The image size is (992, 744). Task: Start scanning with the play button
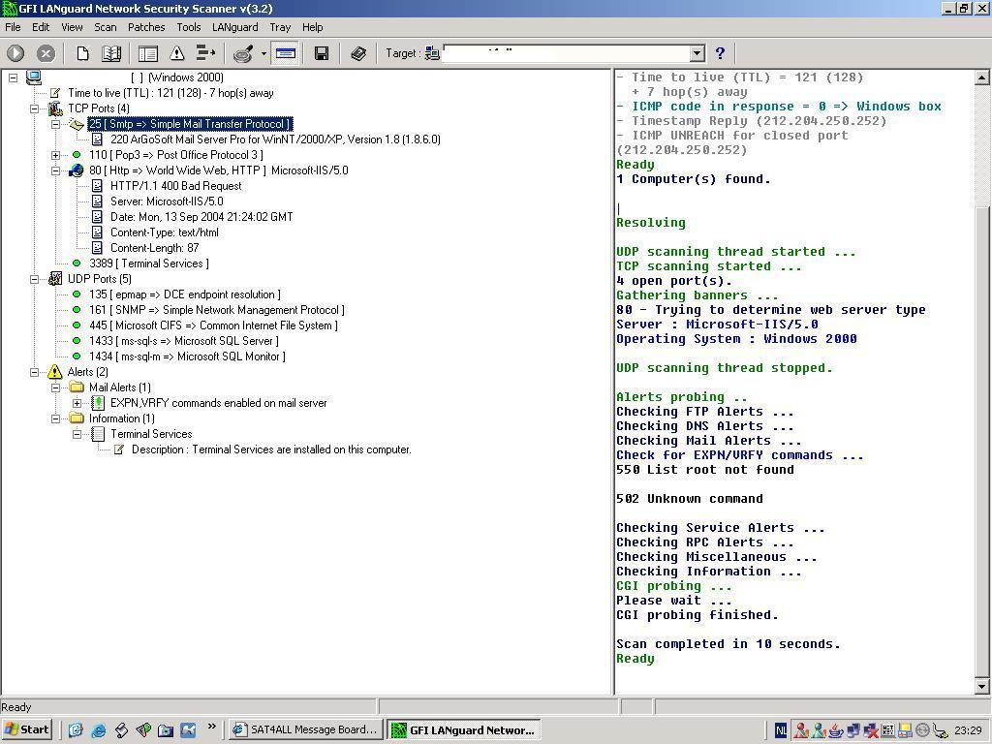pos(15,54)
